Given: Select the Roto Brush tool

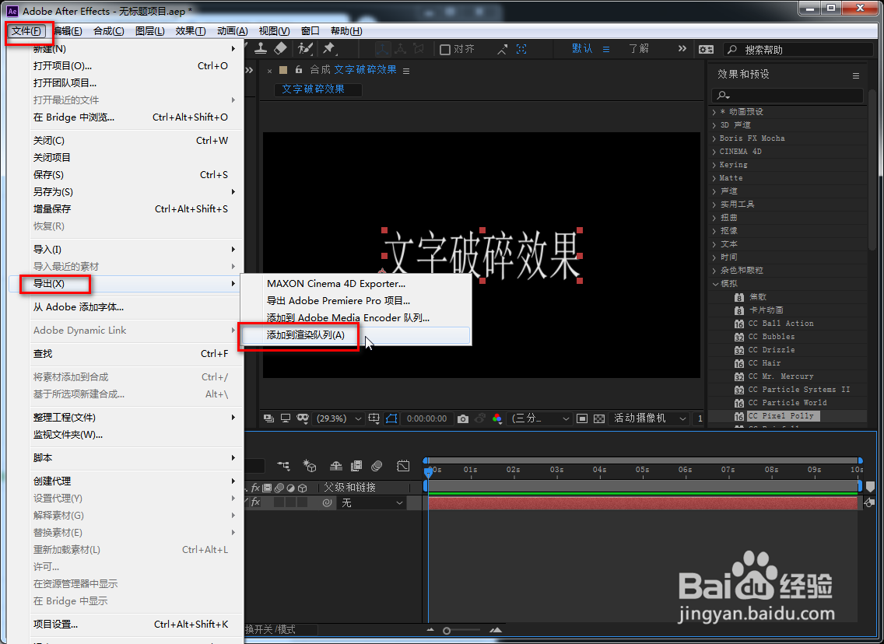Looking at the screenshot, I should pos(306,48).
